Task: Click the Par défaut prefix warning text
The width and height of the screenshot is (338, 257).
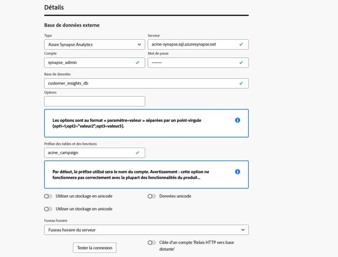Action: (131, 174)
